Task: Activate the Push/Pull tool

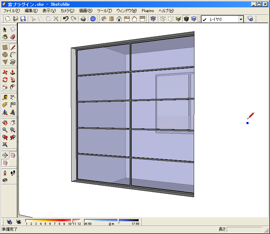Action: tap(13, 72)
